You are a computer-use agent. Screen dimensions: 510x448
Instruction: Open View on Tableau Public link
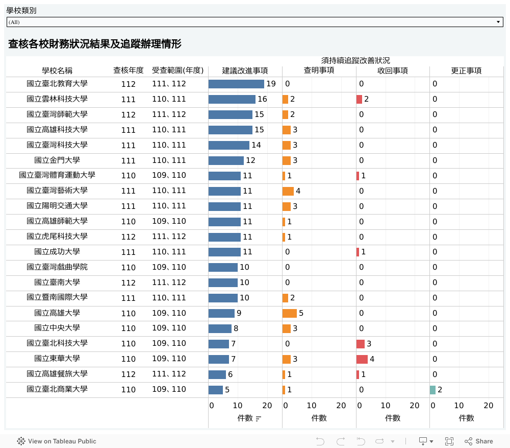coord(62,441)
